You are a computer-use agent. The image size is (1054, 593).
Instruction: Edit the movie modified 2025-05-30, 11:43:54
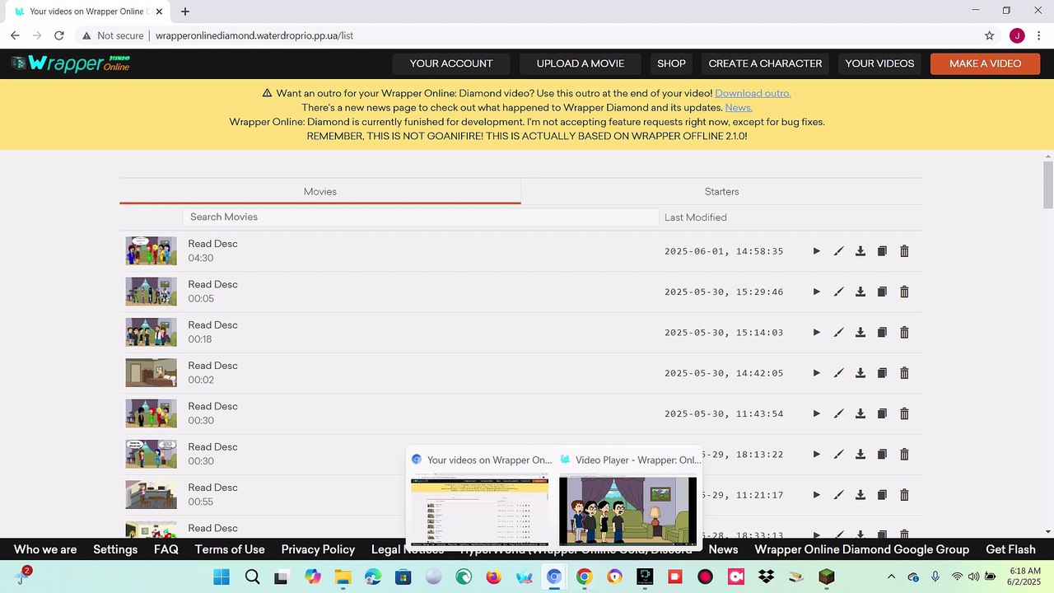pos(838,413)
